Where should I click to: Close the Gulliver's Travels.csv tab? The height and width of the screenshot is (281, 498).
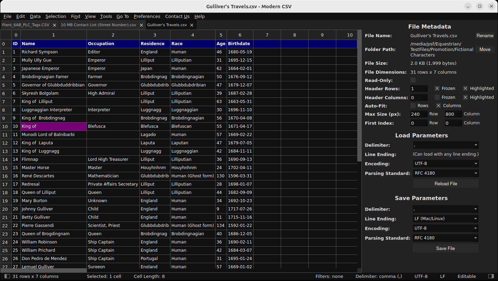(192, 25)
